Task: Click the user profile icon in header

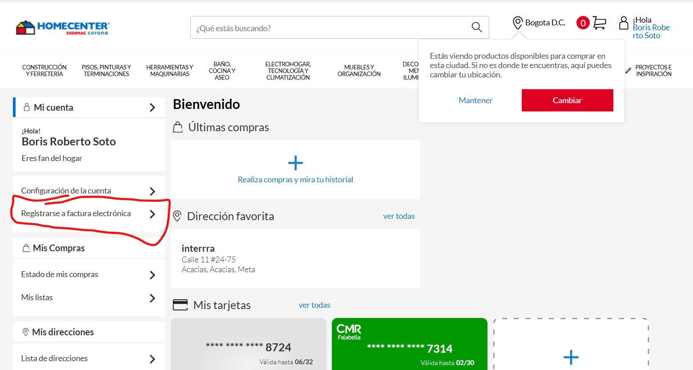Action: pos(624,23)
